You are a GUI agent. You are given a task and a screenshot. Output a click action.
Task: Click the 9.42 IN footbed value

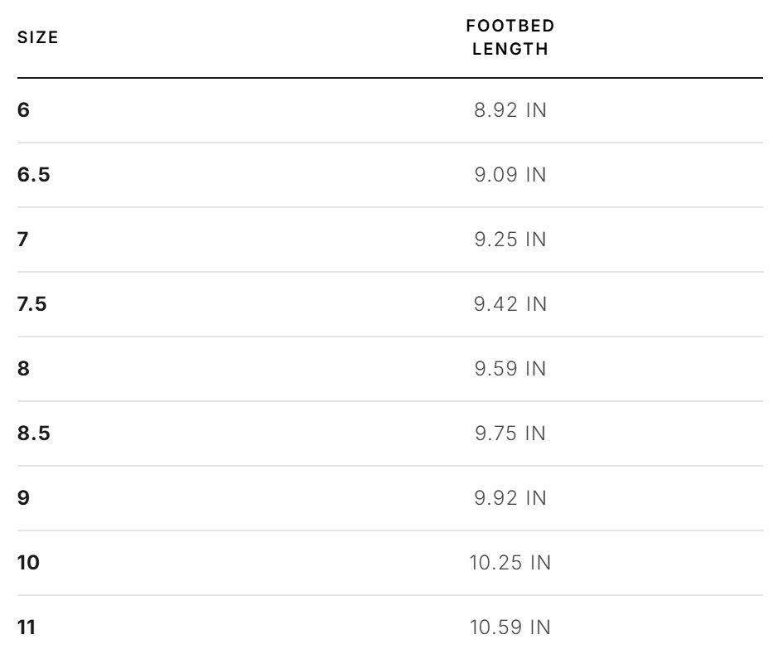pyautogui.click(x=510, y=304)
